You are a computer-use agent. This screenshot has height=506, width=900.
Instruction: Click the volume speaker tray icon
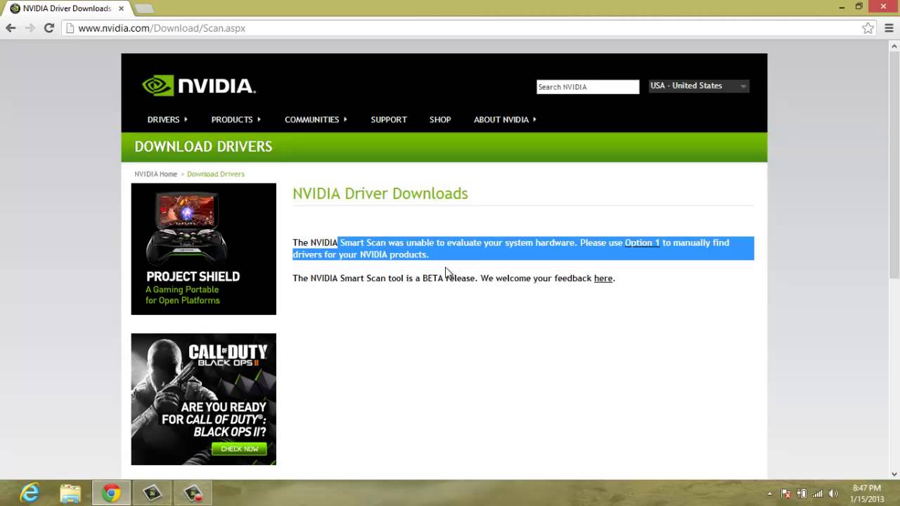click(834, 493)
